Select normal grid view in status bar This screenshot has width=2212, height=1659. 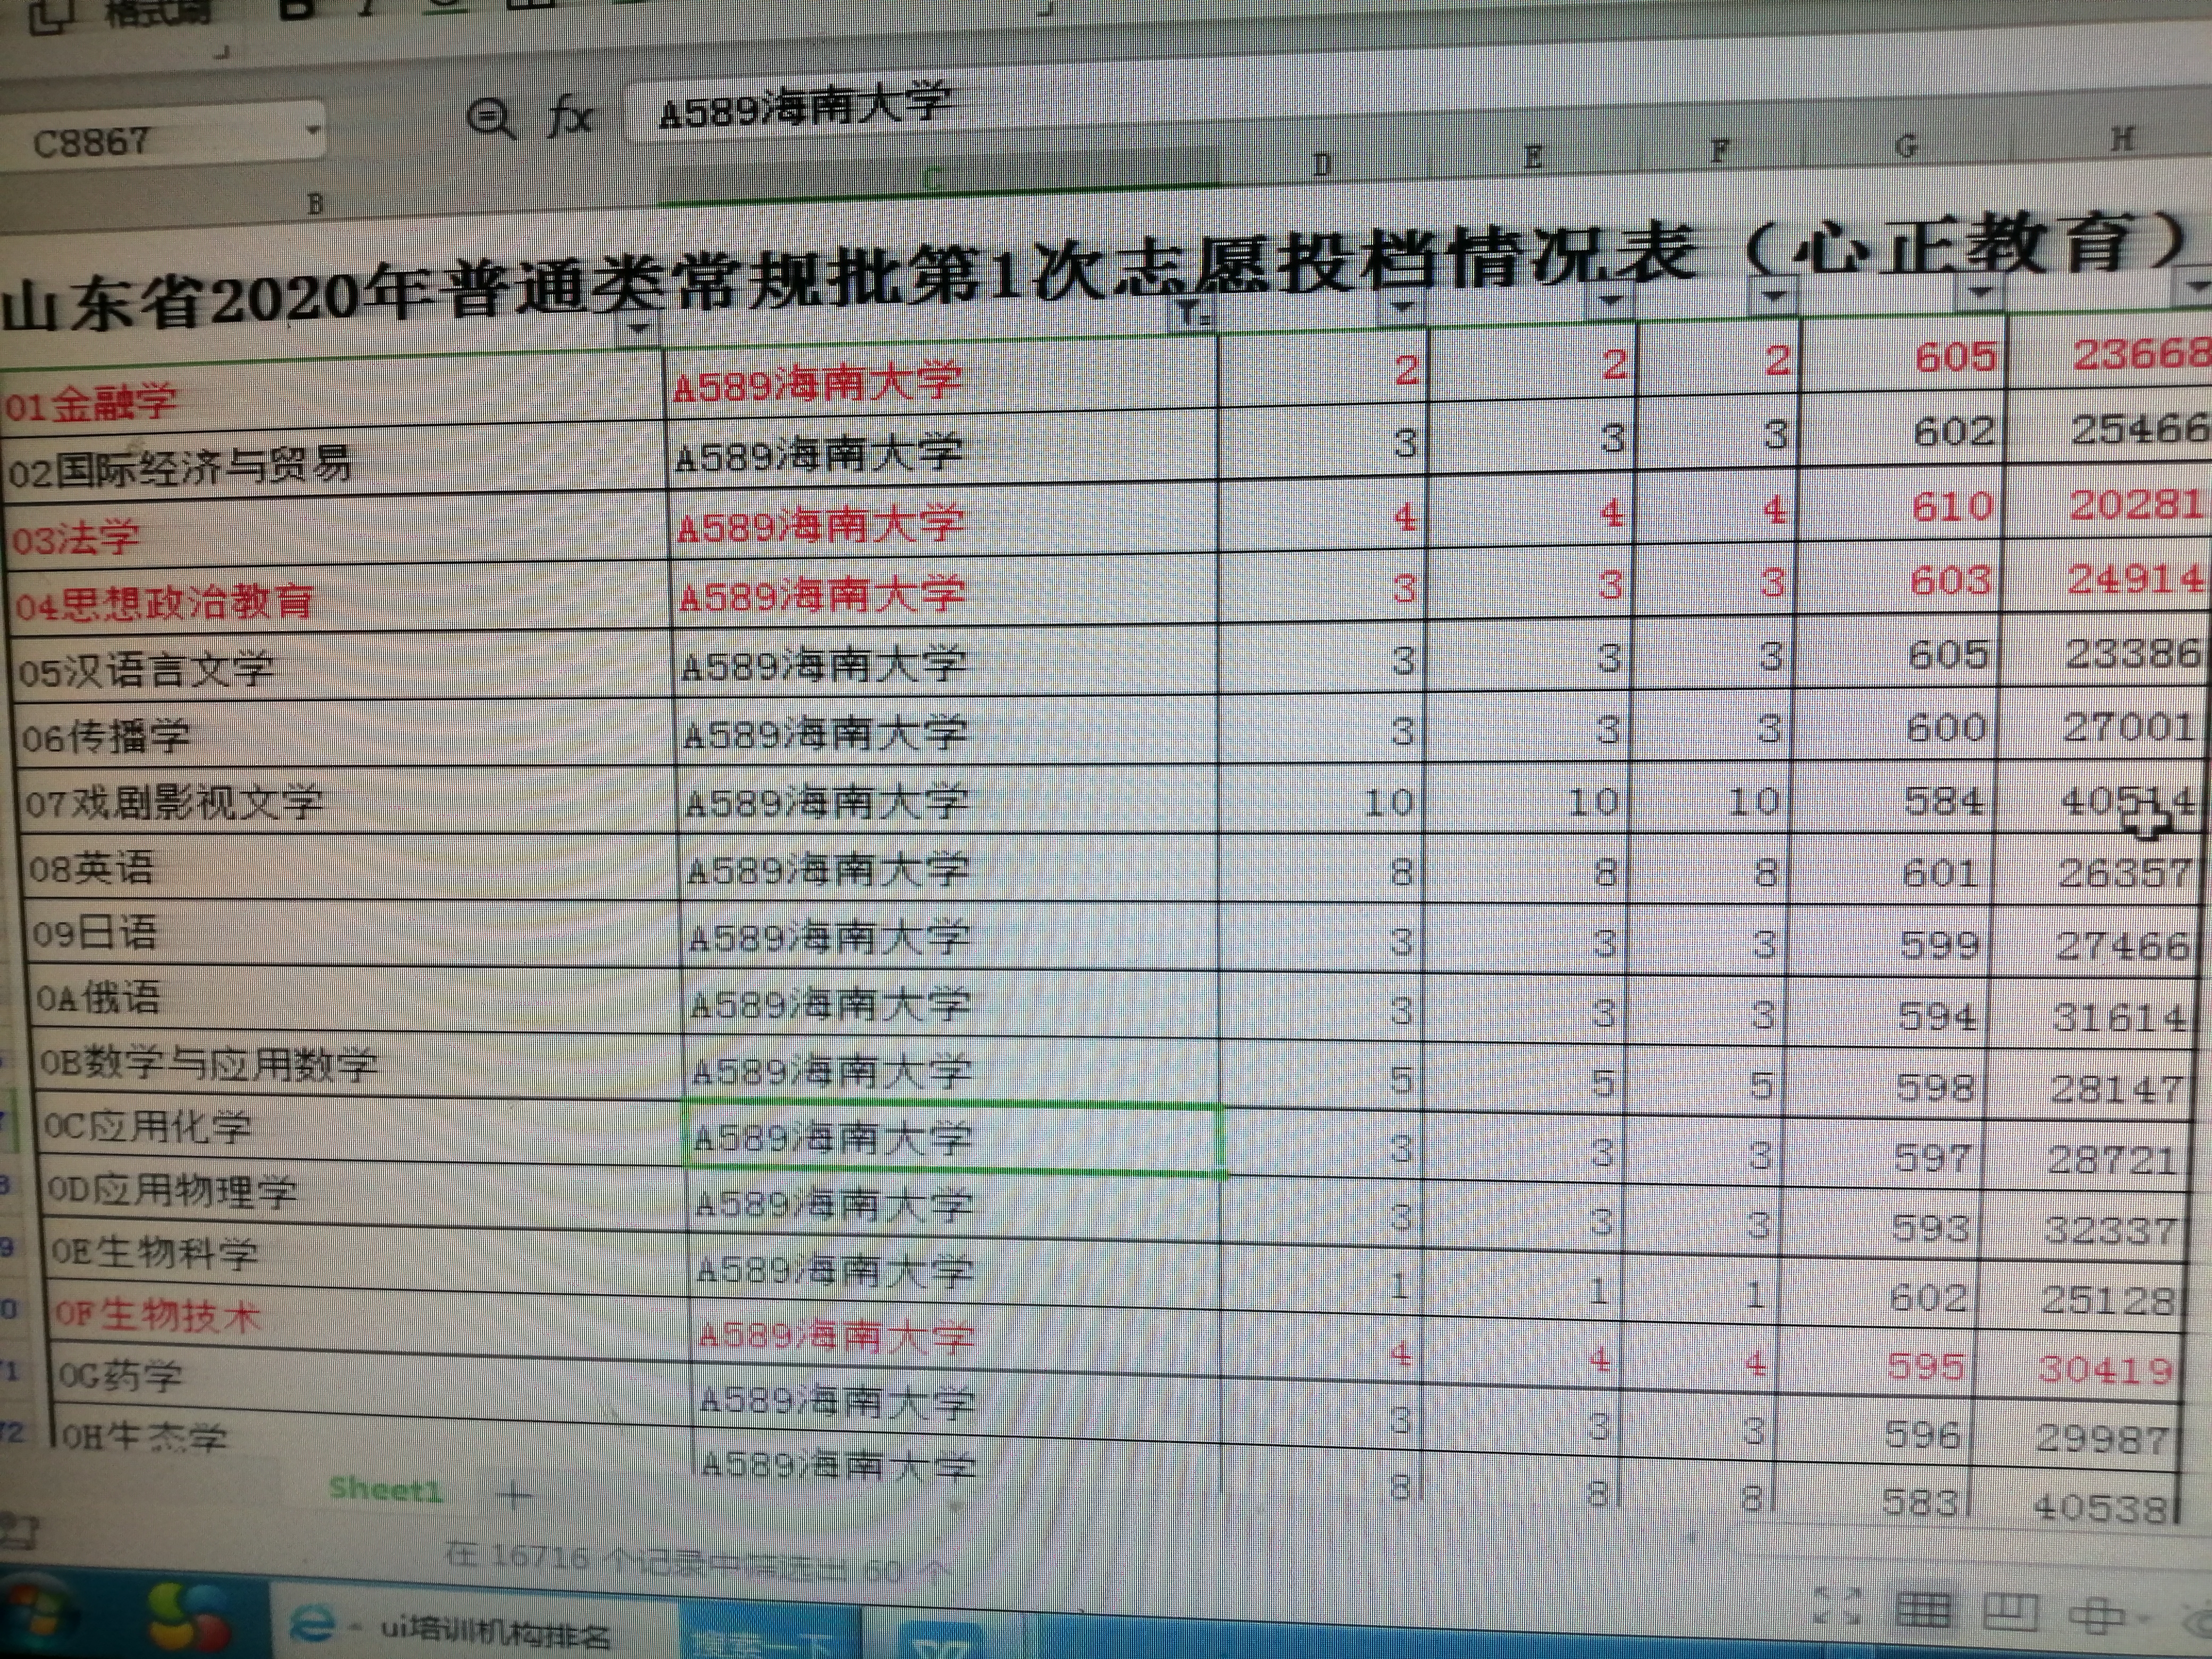pos(1924,1610)
